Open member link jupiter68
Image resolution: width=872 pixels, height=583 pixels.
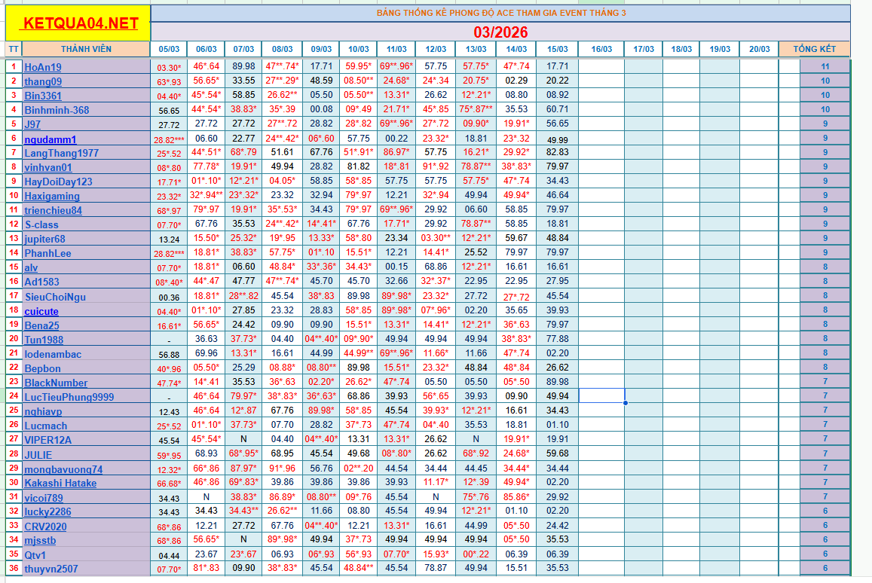point(44,239)
